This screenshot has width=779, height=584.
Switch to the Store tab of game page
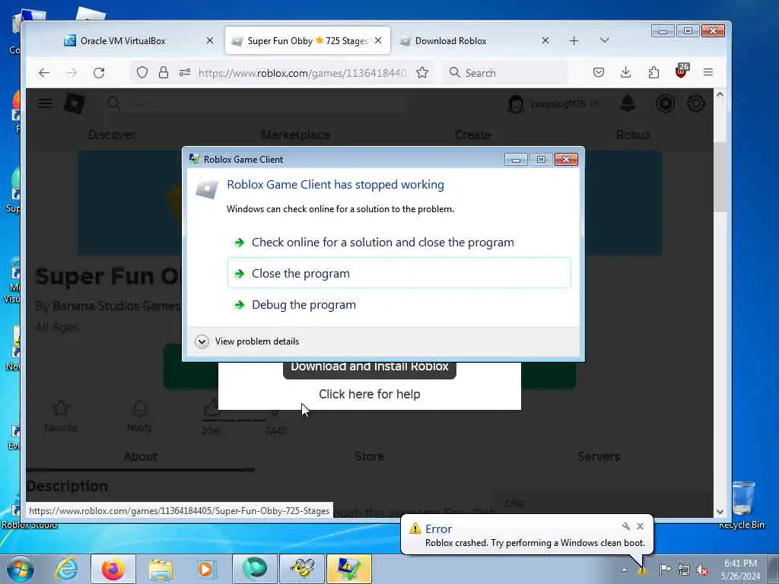369,456
